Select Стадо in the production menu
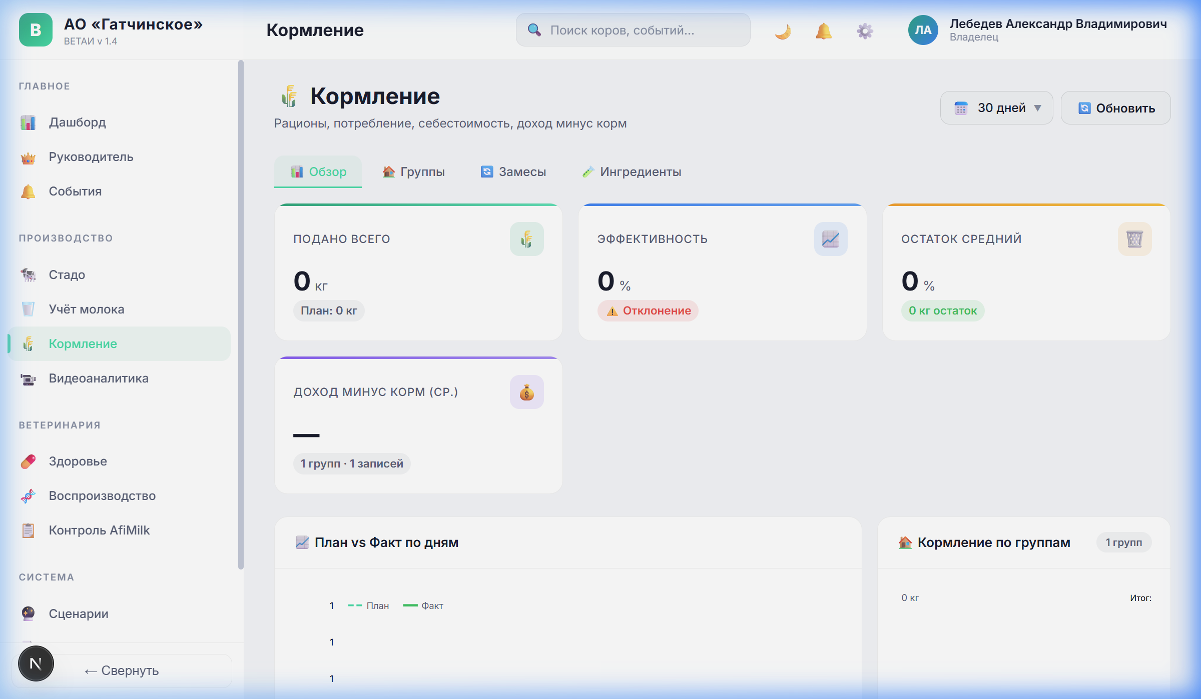 pyautogui.click(x=66, y=274)
